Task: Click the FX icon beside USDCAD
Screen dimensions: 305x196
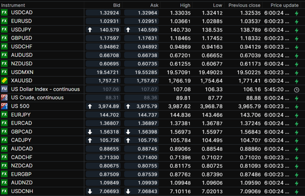Action: (4, 13)
